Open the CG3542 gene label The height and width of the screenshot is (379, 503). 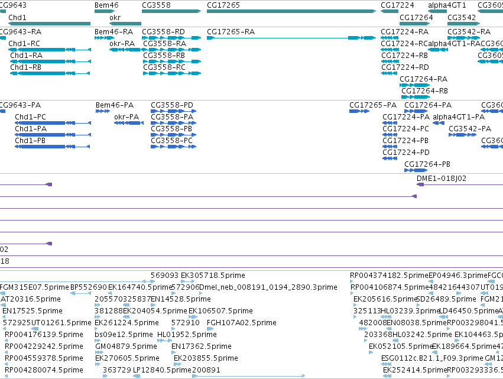(462, 18)
